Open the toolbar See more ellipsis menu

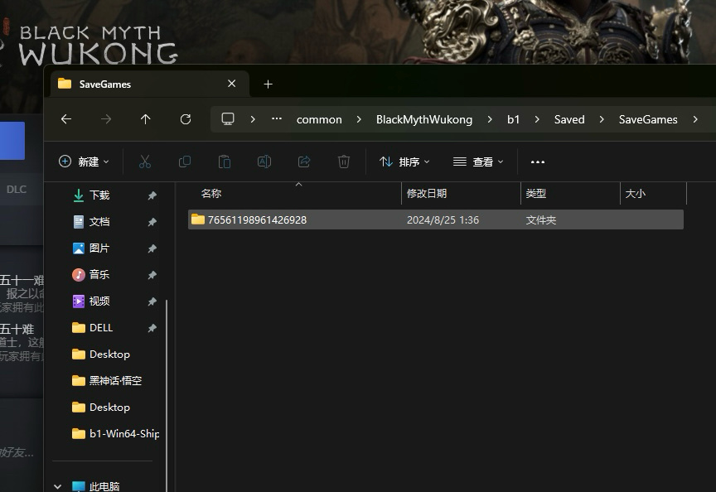pyautogui.click(x=538, y=162)
